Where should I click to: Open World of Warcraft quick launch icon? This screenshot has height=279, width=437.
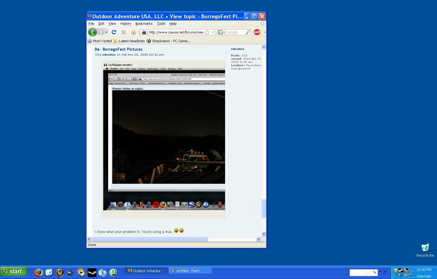tap(60, 272)
